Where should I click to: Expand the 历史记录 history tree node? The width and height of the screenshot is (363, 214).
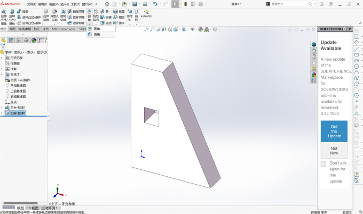[2, 57]
